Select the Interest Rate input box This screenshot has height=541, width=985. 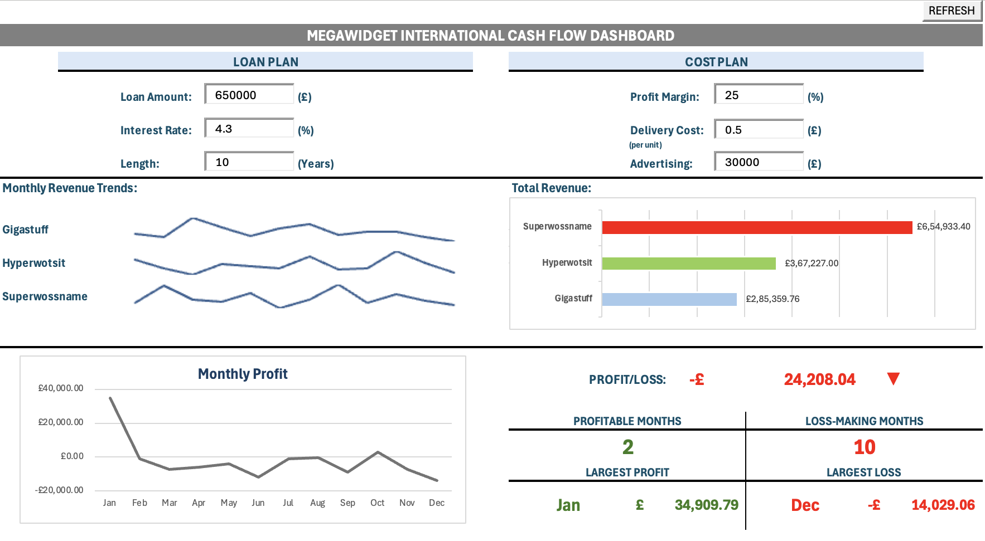(x=249, y=128)
